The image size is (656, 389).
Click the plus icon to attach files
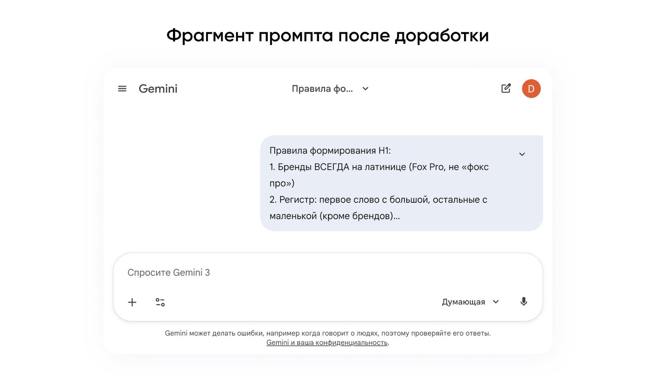(x=132, y=302)
